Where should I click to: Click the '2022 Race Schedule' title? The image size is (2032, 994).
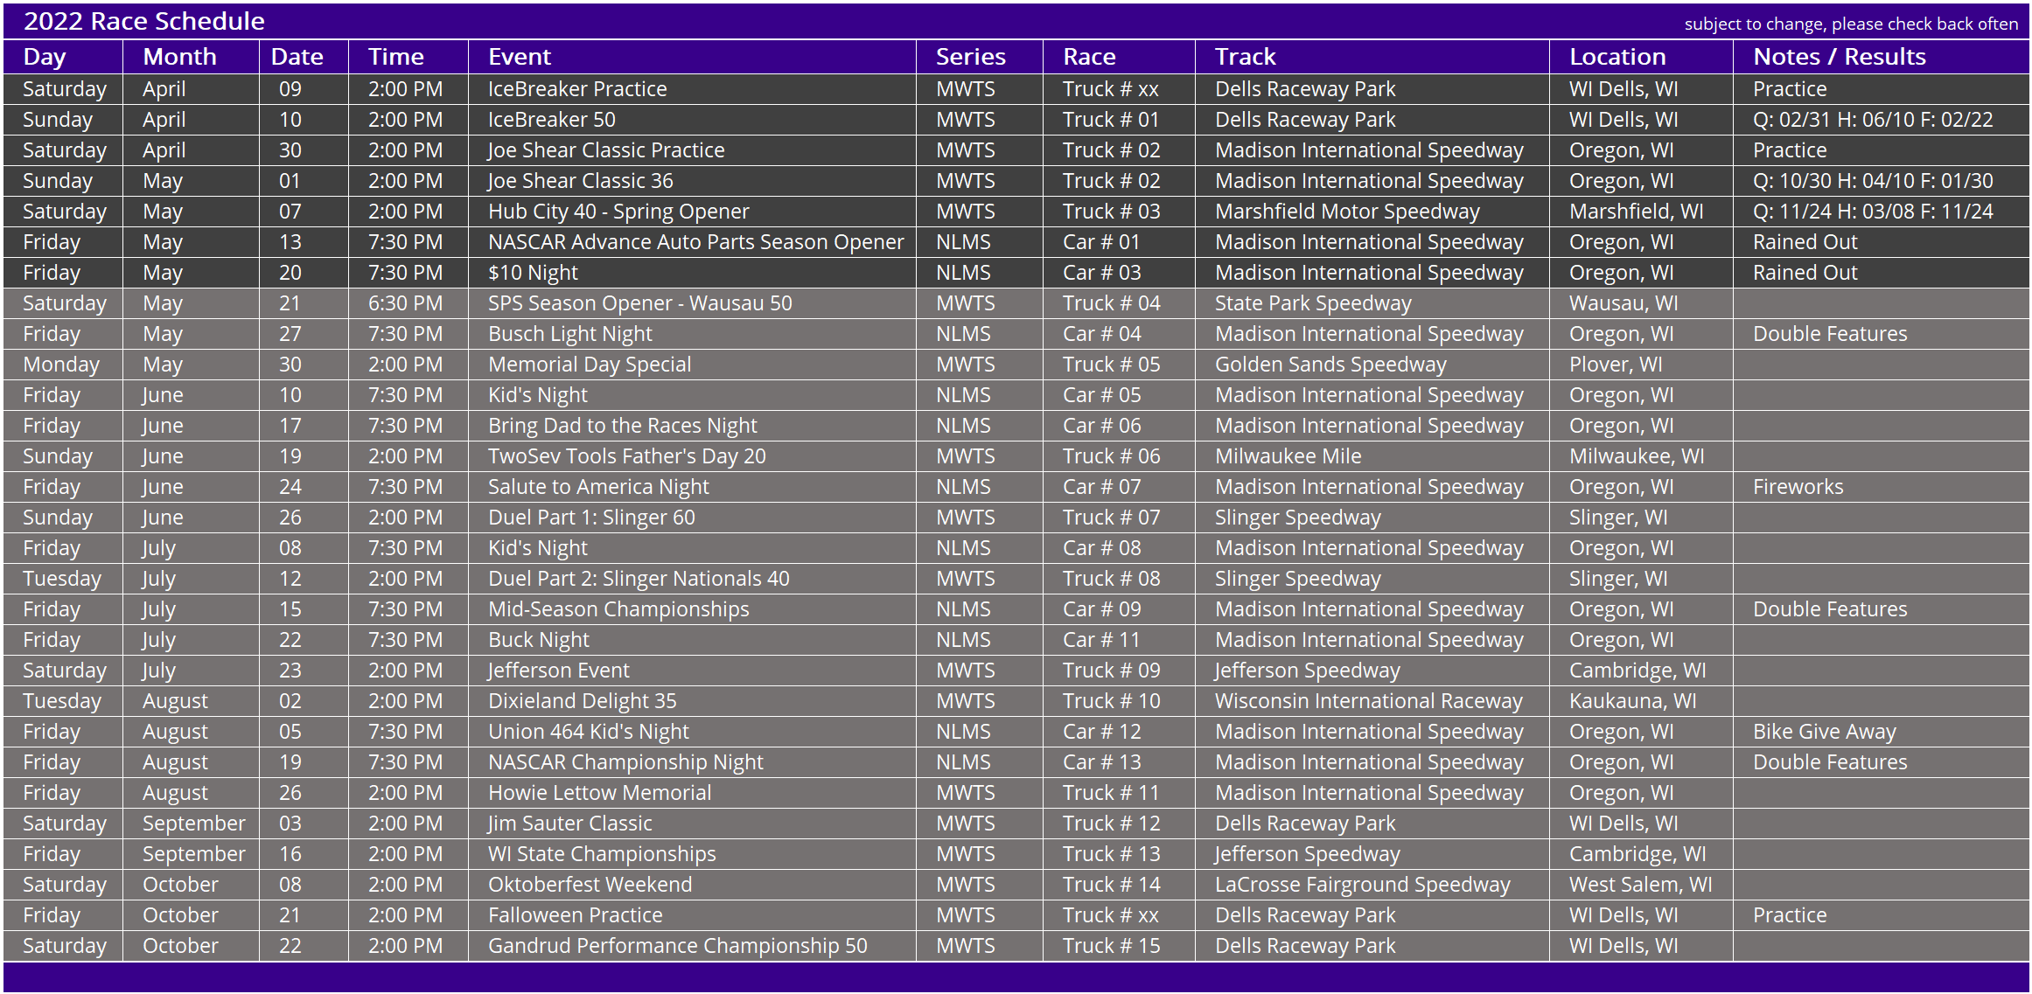tap(144, 21)
